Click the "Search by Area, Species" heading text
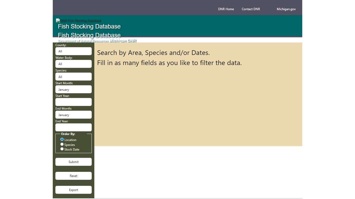Image resolution: width=355 pixels, height=199 pixels. [153, 53]
